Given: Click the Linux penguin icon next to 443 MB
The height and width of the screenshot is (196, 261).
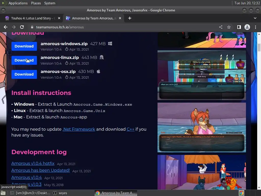Looking at the screenshot, I should pyautogui.click(x=101, y=57).
